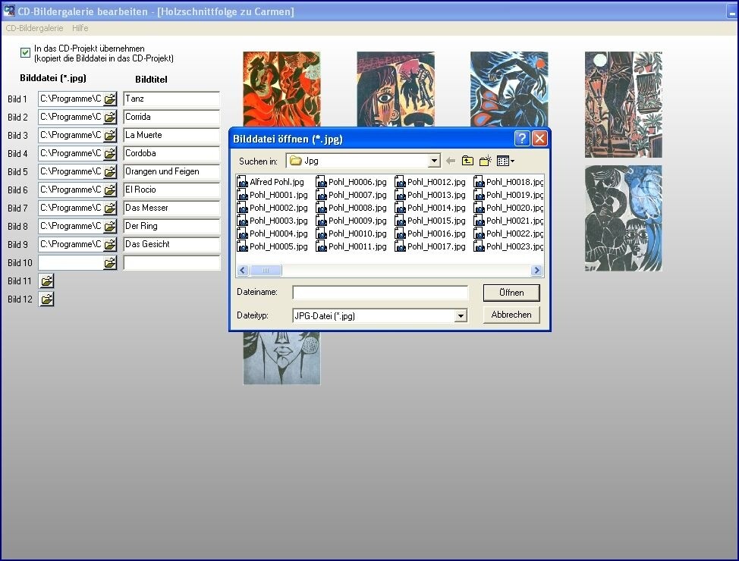739x561 pixels.
Task: Close the Bilddatei öffnen dialog
Action: [539, 139]
